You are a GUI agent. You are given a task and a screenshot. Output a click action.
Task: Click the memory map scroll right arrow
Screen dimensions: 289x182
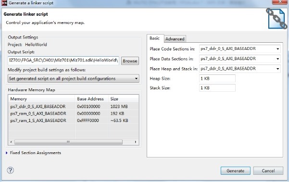pyautogui.click(x=136, y=142)
